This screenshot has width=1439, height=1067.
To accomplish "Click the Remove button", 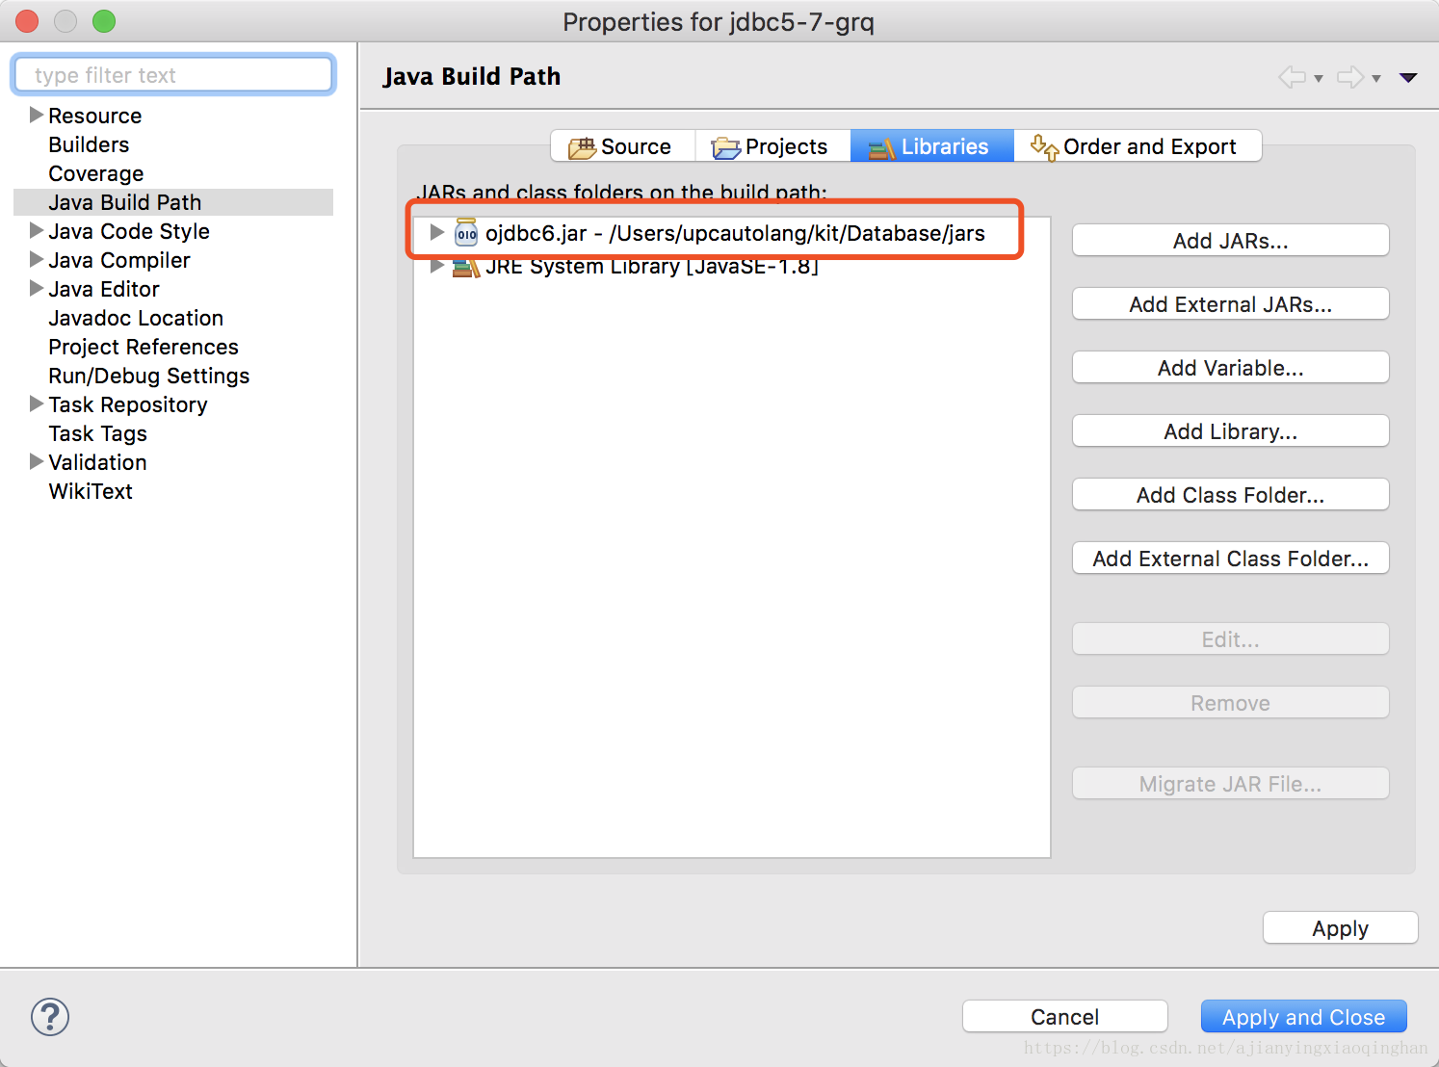I will (1230, 703).
